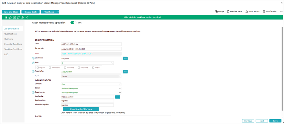This screenshot has height=124, width=284.
Task: Open the Shift dropdown
Action: pyautogui.click(x=87, y=63)
